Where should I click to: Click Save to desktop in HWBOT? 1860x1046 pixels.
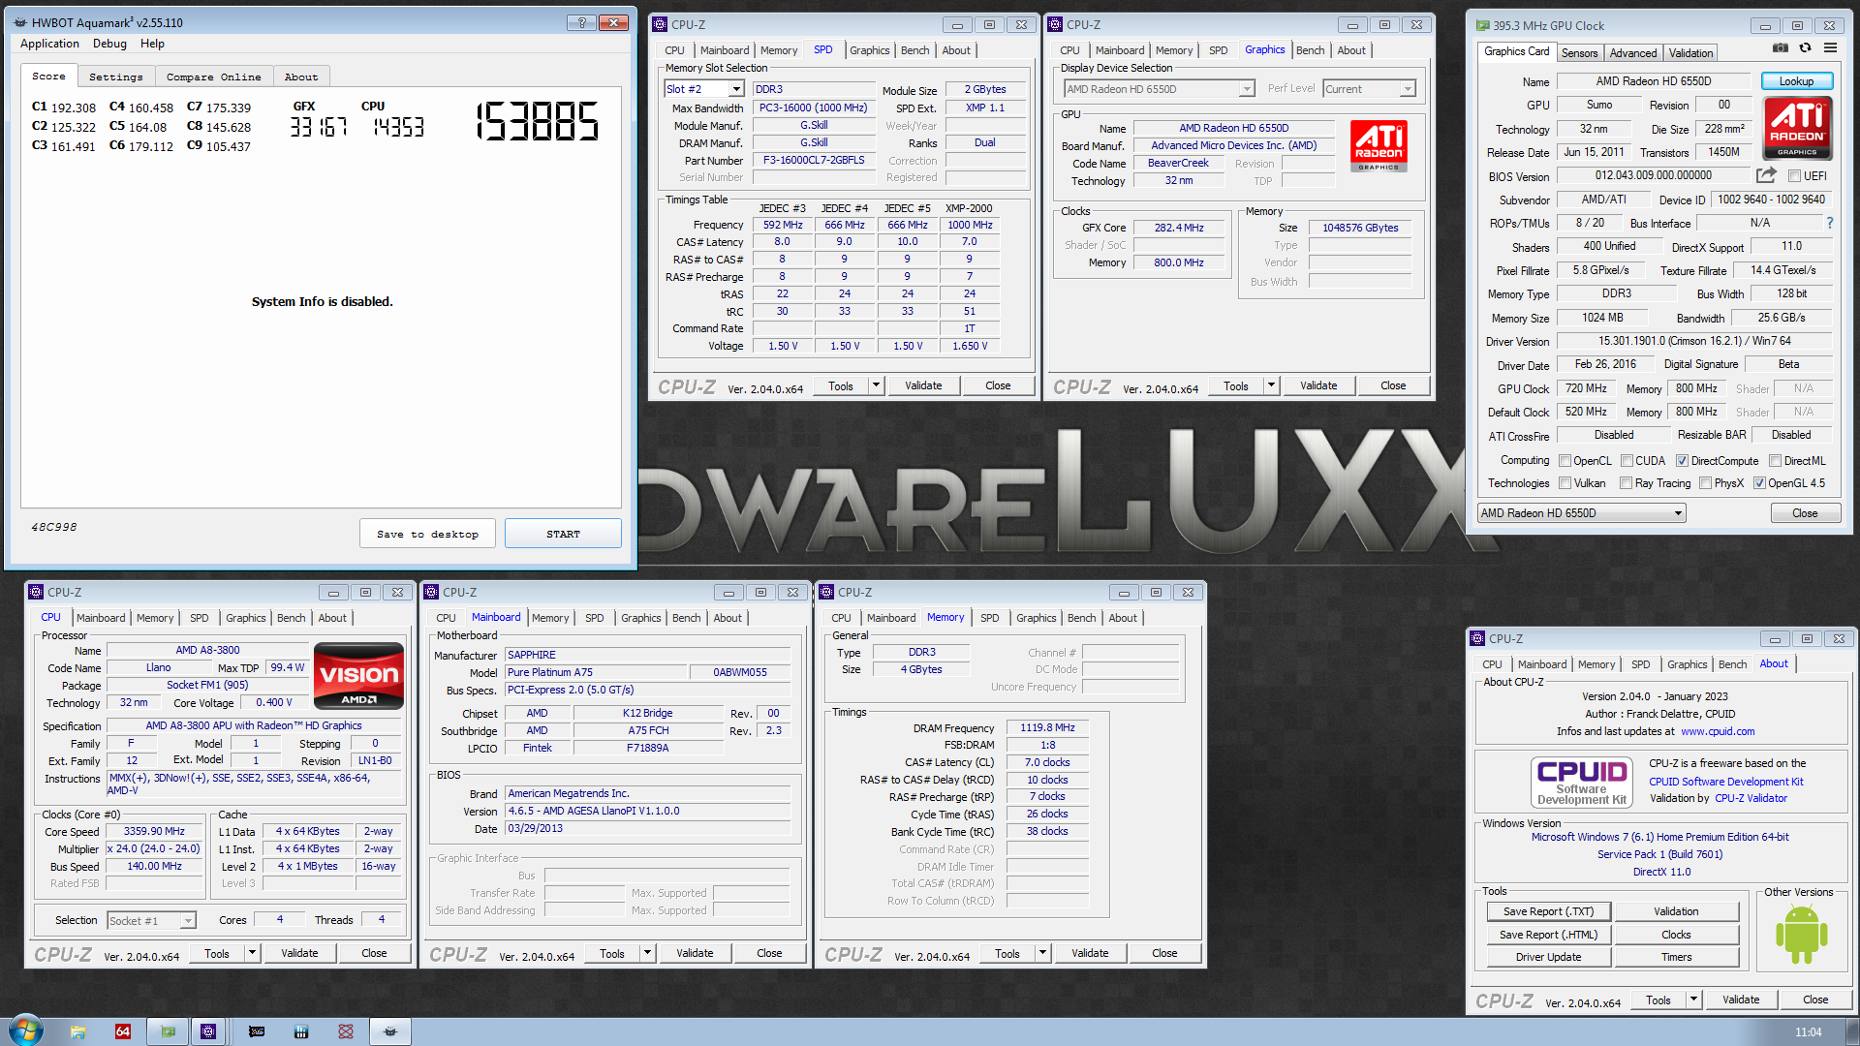coord(427,534)
